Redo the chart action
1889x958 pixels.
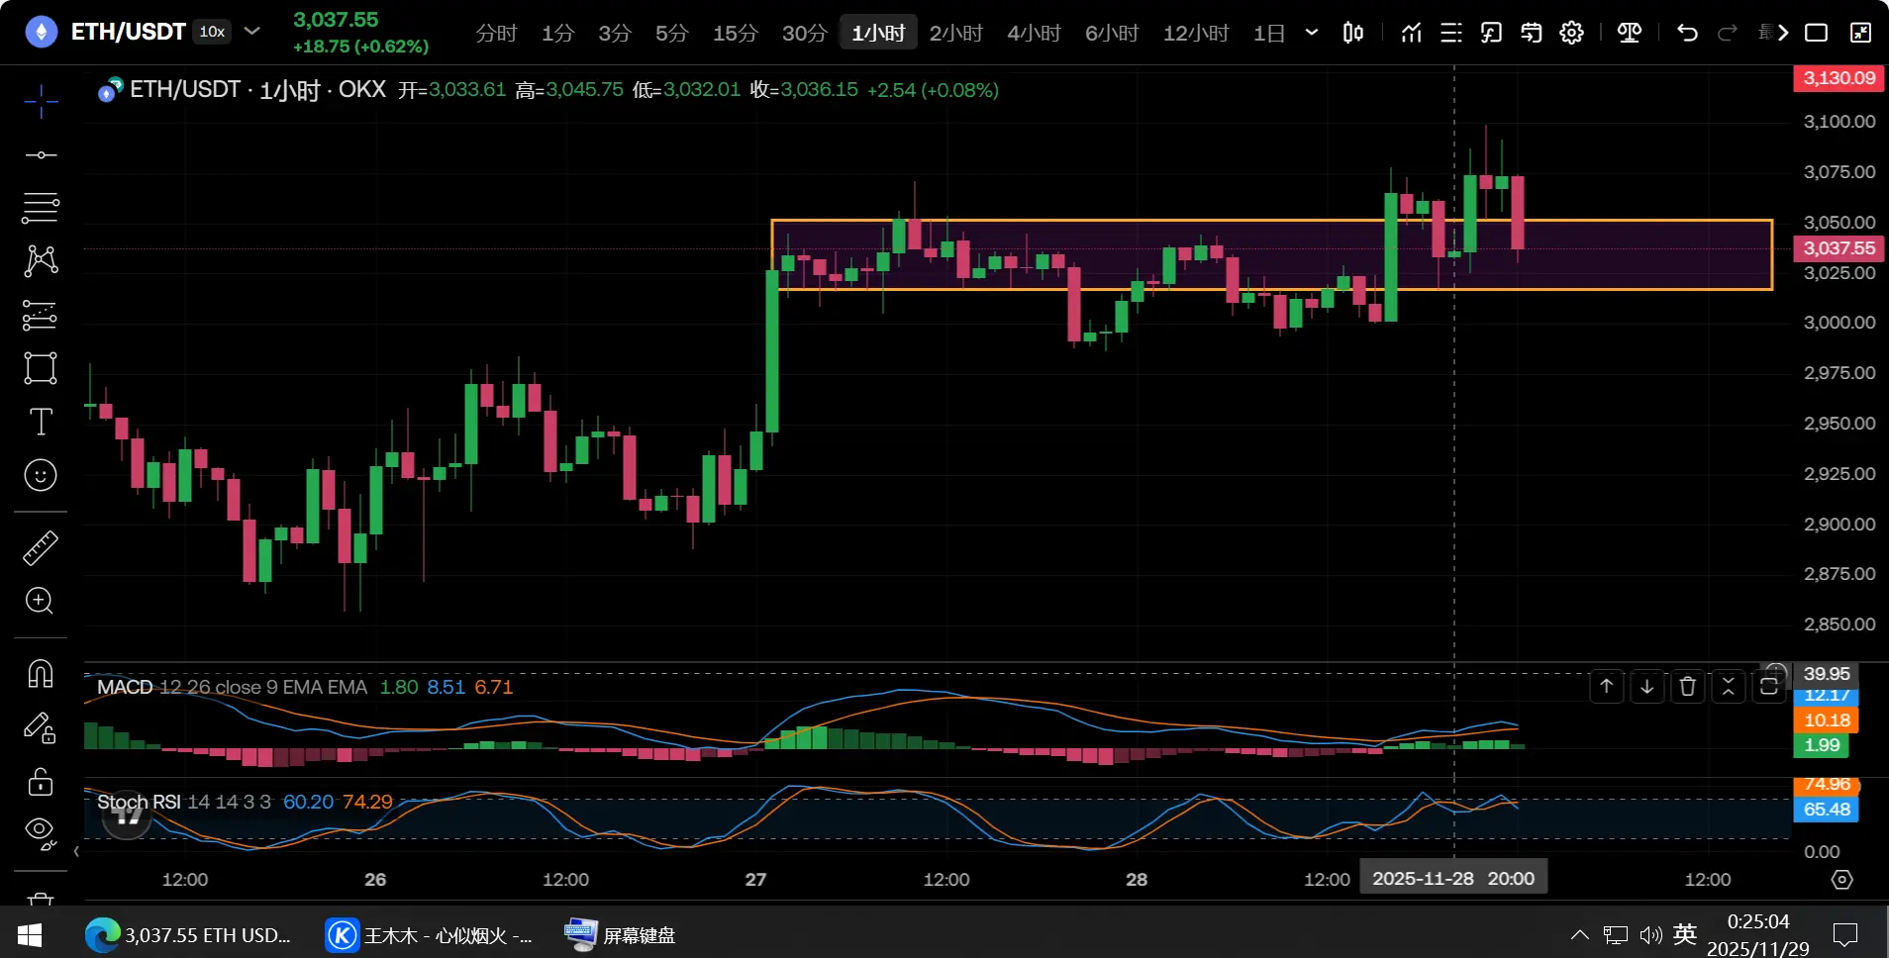[x=1728, y=33]
